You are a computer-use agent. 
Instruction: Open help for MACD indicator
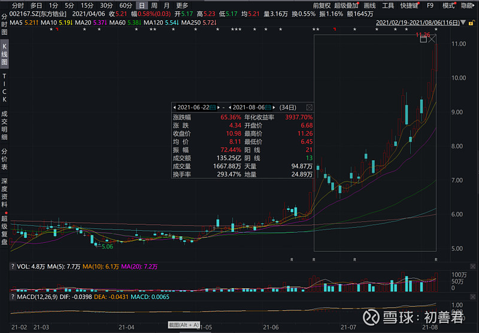click(13, 297)
